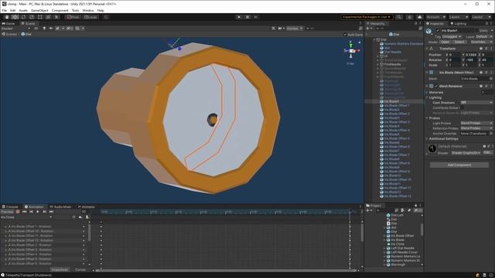Select the Hand view tool
The image size is (495, 278).
[7, 17]
